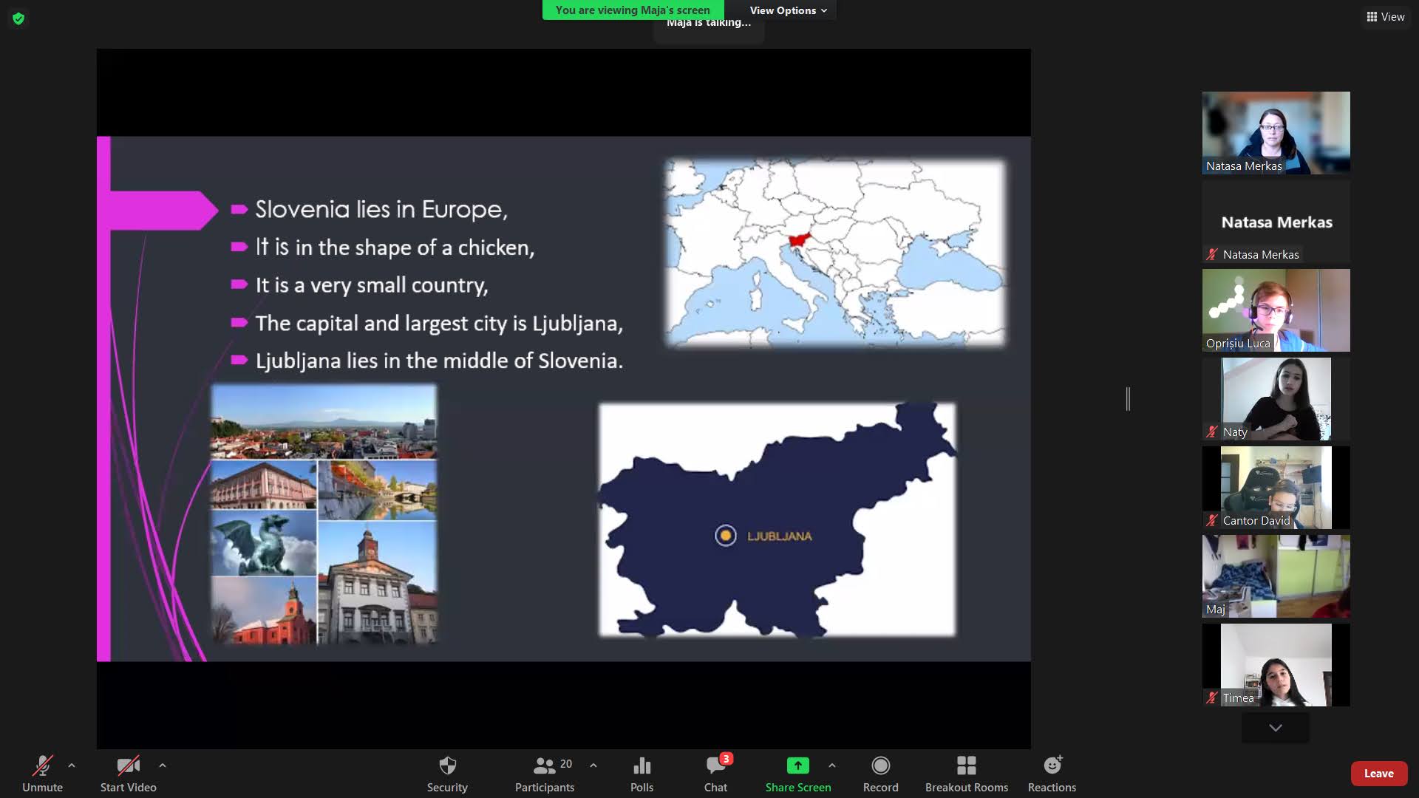Open the View Options dropdown

[x=788, y=10]
